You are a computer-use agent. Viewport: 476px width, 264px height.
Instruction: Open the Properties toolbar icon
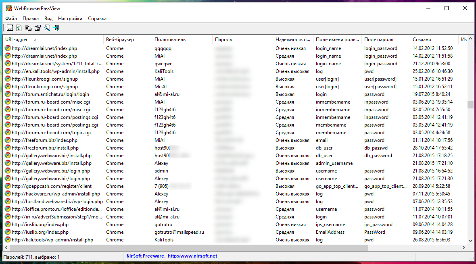[38, 28]
